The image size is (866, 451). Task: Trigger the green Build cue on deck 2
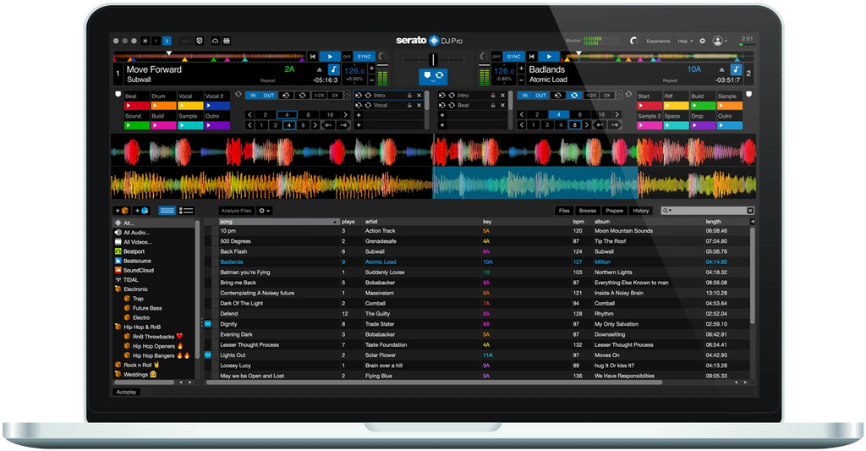coord(704,106)
